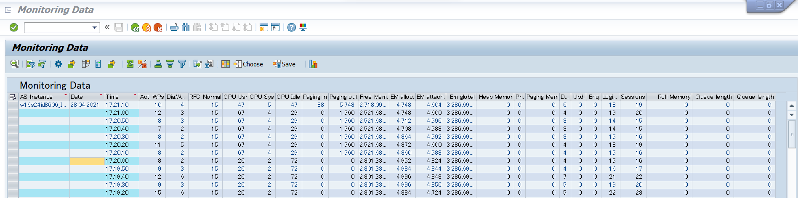Click the green Back arrow icon

135,27
